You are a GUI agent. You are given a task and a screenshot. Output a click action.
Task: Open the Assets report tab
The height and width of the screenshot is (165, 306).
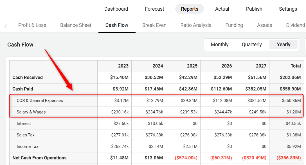coord(264,25)
